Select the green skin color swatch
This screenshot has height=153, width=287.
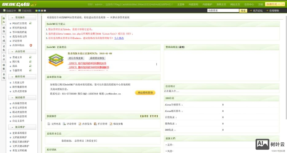37,11
